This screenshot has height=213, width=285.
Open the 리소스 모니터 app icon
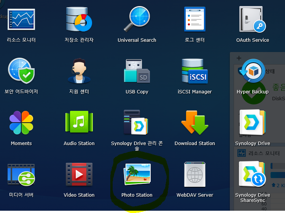pos(21,19)
